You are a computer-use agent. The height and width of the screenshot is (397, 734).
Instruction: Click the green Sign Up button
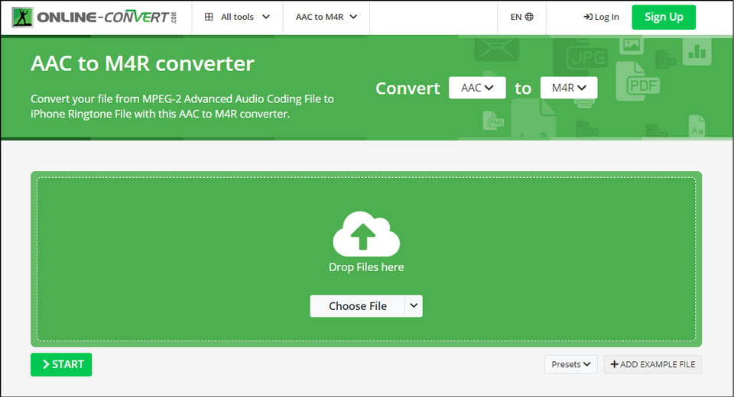pyautogui.click(x=664, y=18)
